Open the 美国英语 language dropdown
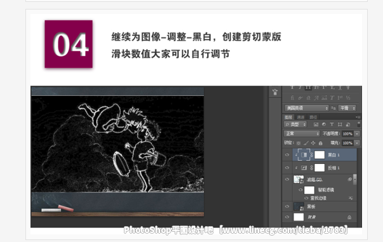Image resolution: width=383 pixels, height=242 pixels. point(307,108)
